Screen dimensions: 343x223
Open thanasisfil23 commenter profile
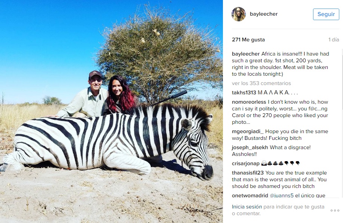coord(248,173)
